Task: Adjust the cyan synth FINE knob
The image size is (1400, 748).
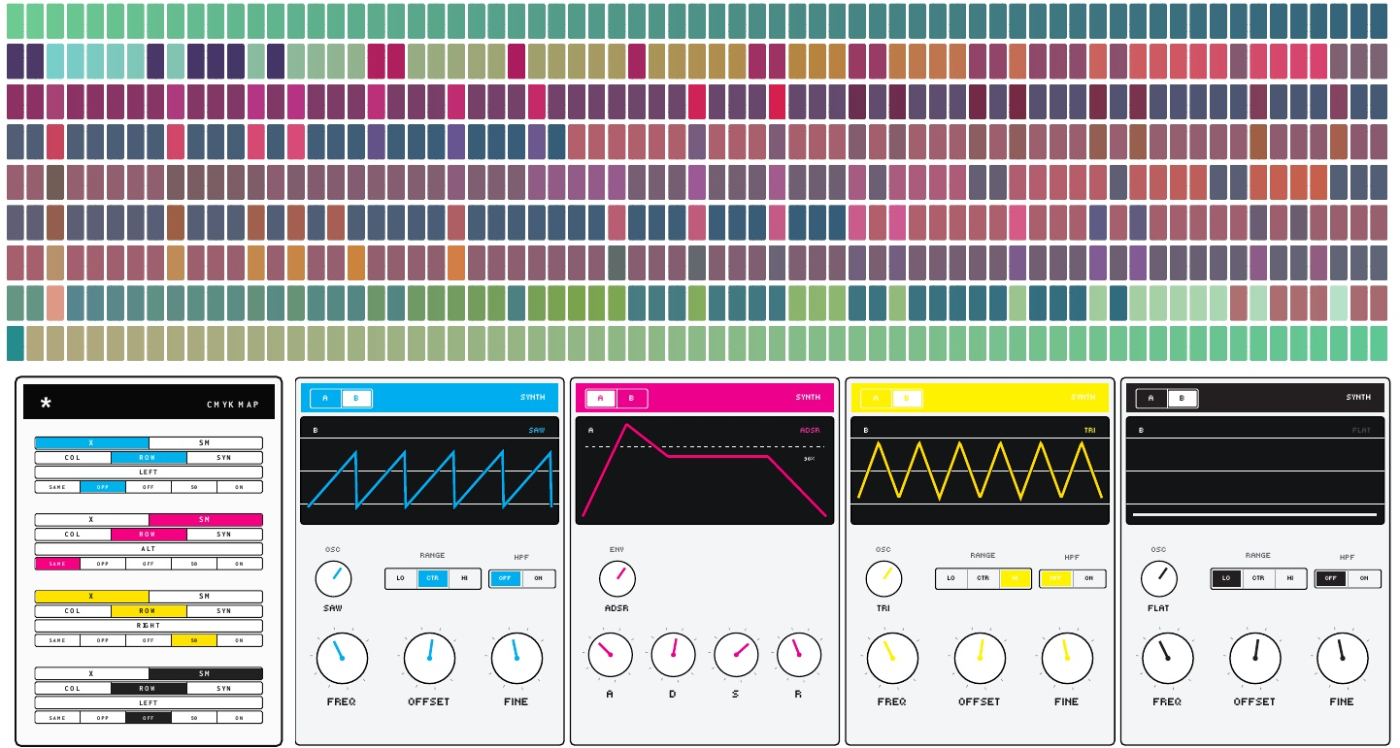Action: click(x=517, y=658)
